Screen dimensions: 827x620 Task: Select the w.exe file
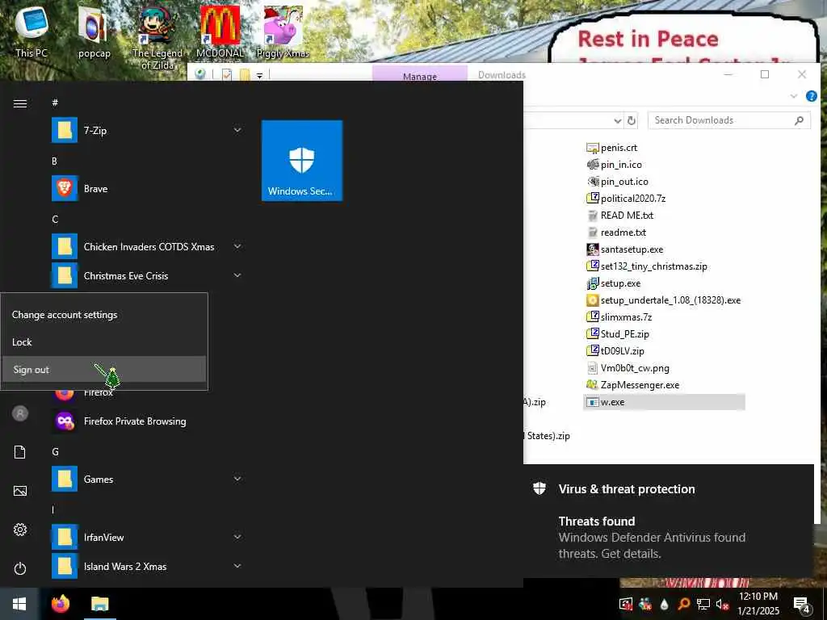pyautogui.click(x=664, y=402)
